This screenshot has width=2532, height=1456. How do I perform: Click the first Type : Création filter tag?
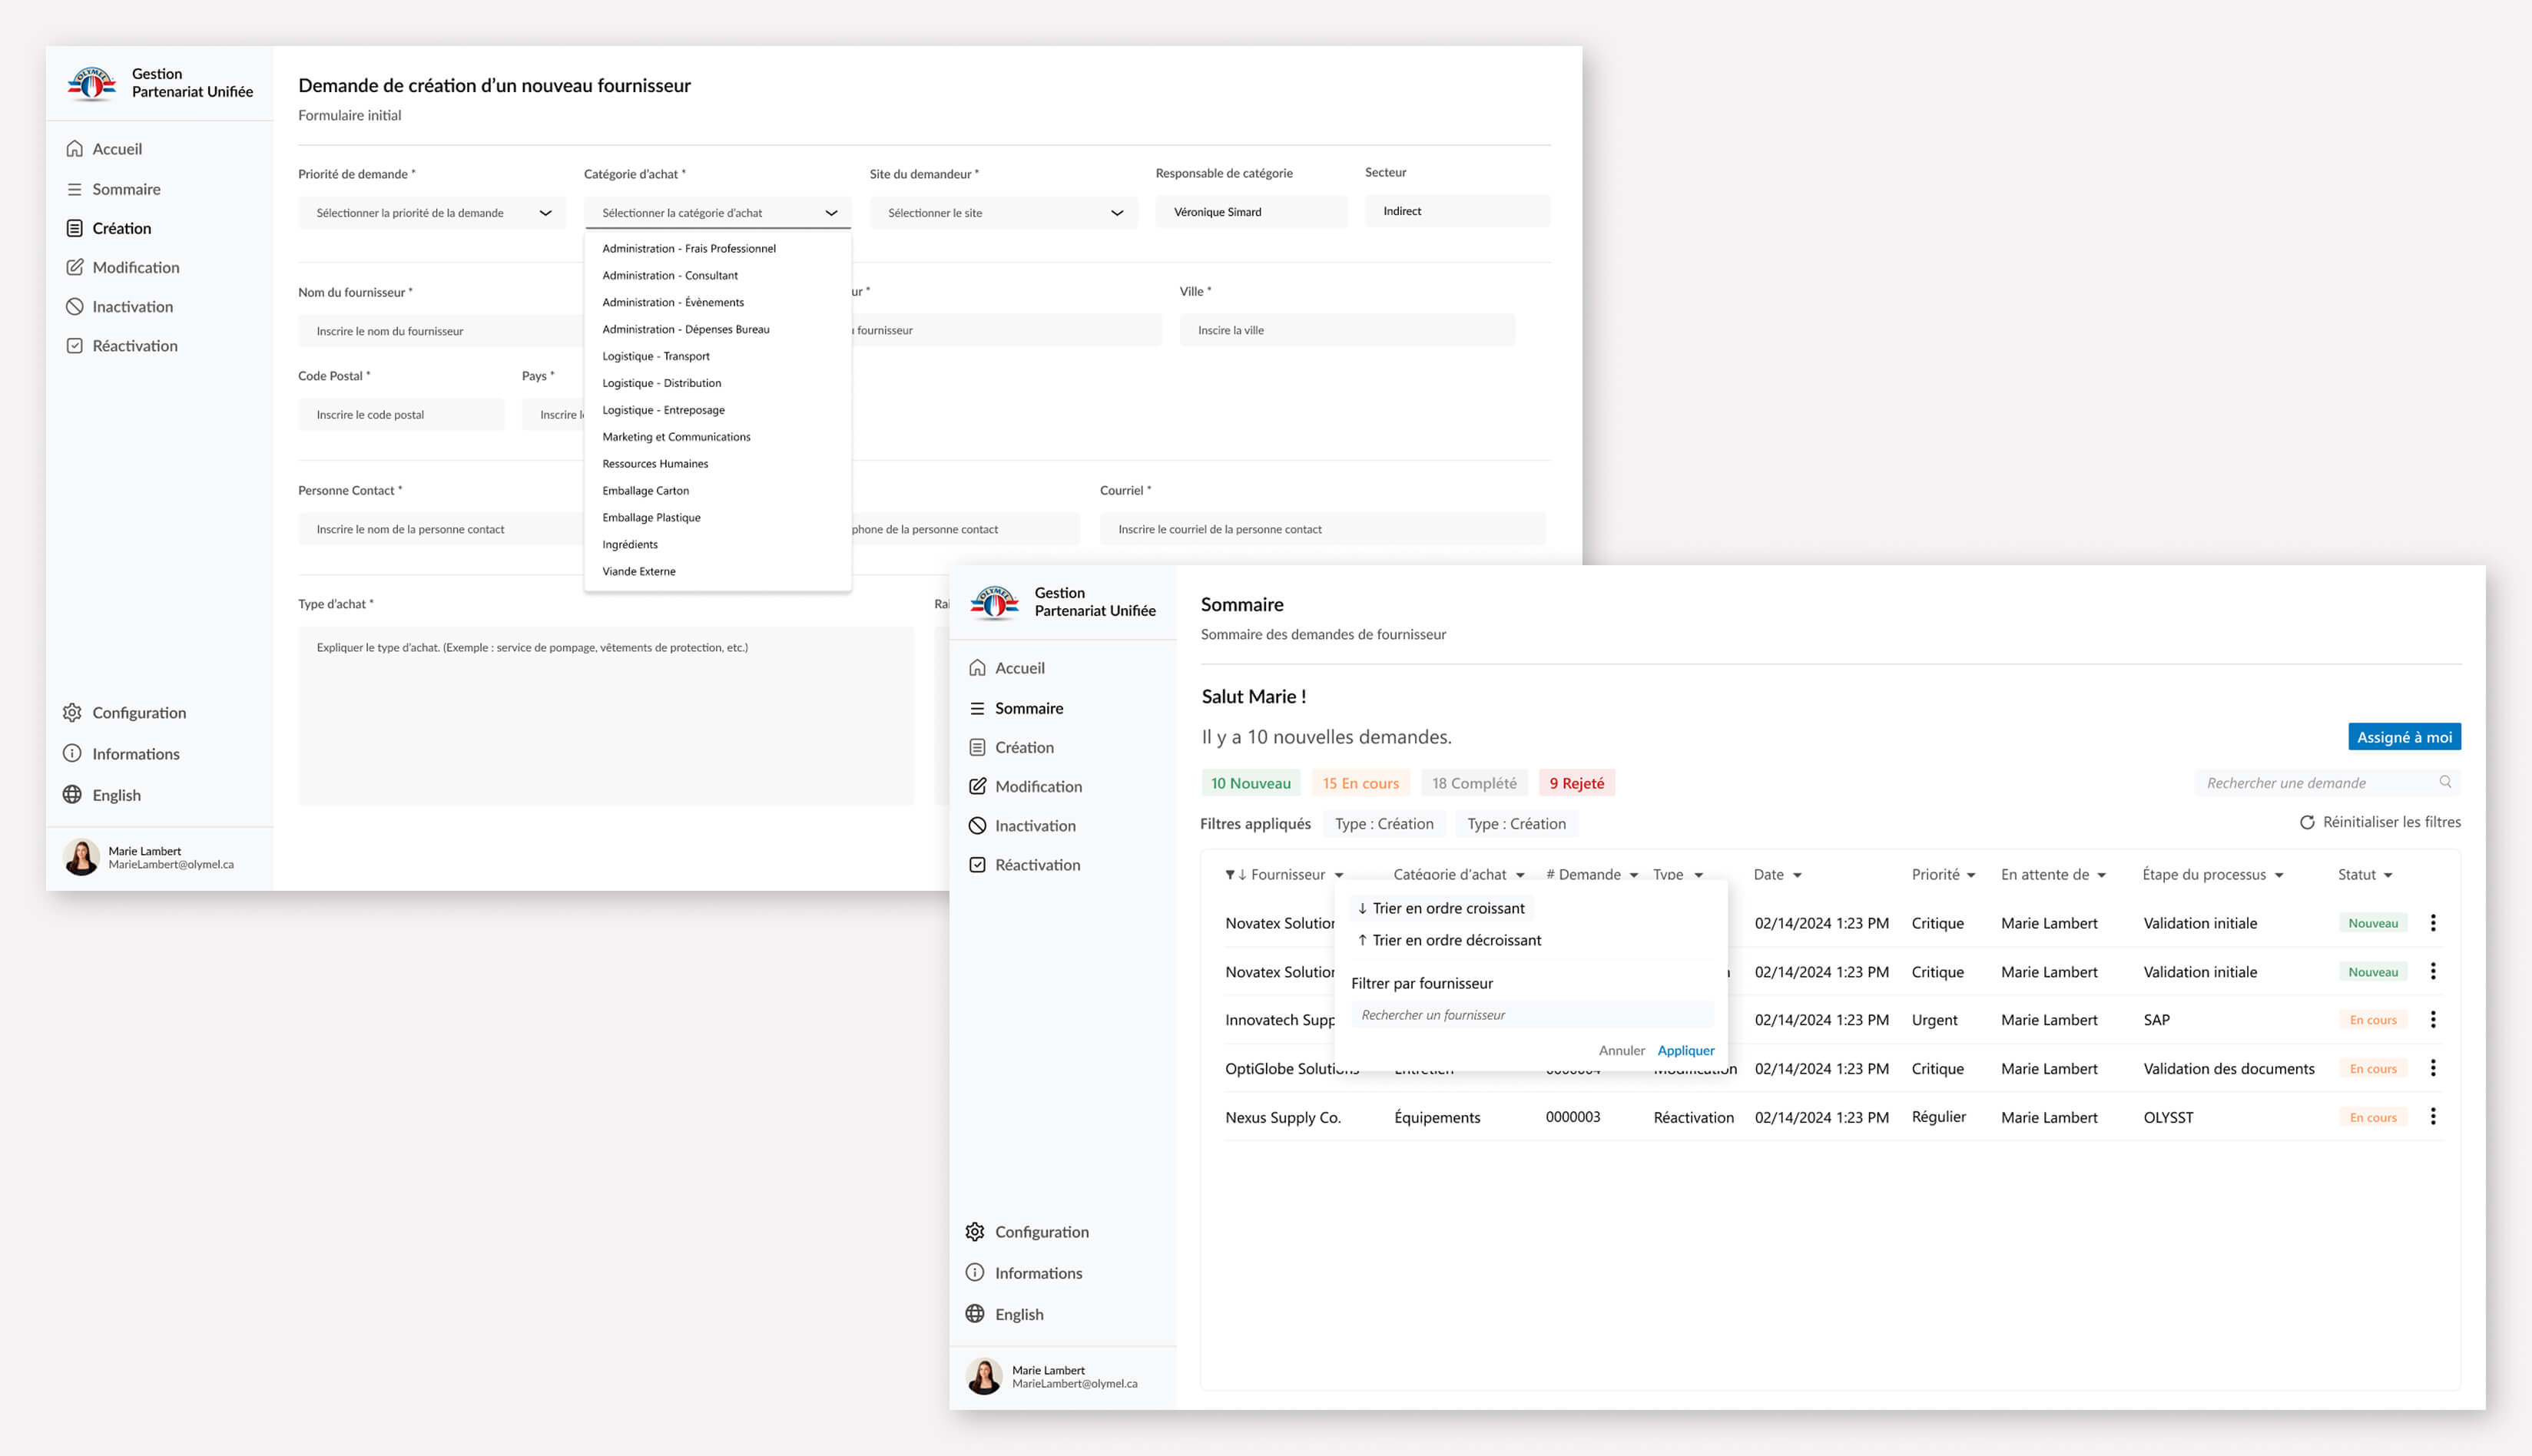click(x=1384, y=824)
